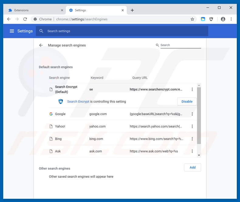
Task: Click the site info icon beside Chrome in the address bar
Action: (35, 19)
